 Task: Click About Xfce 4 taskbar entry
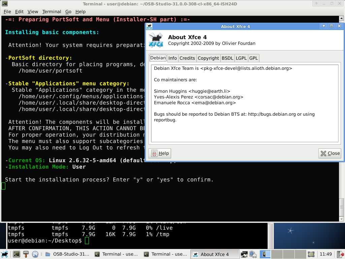tap(215, 254)
